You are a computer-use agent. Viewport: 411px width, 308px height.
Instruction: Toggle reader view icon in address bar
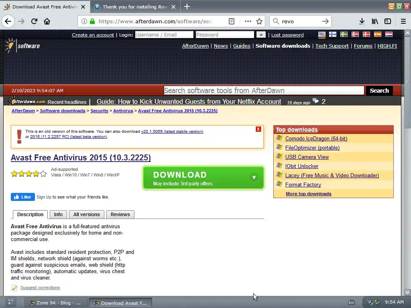point(232,21)
